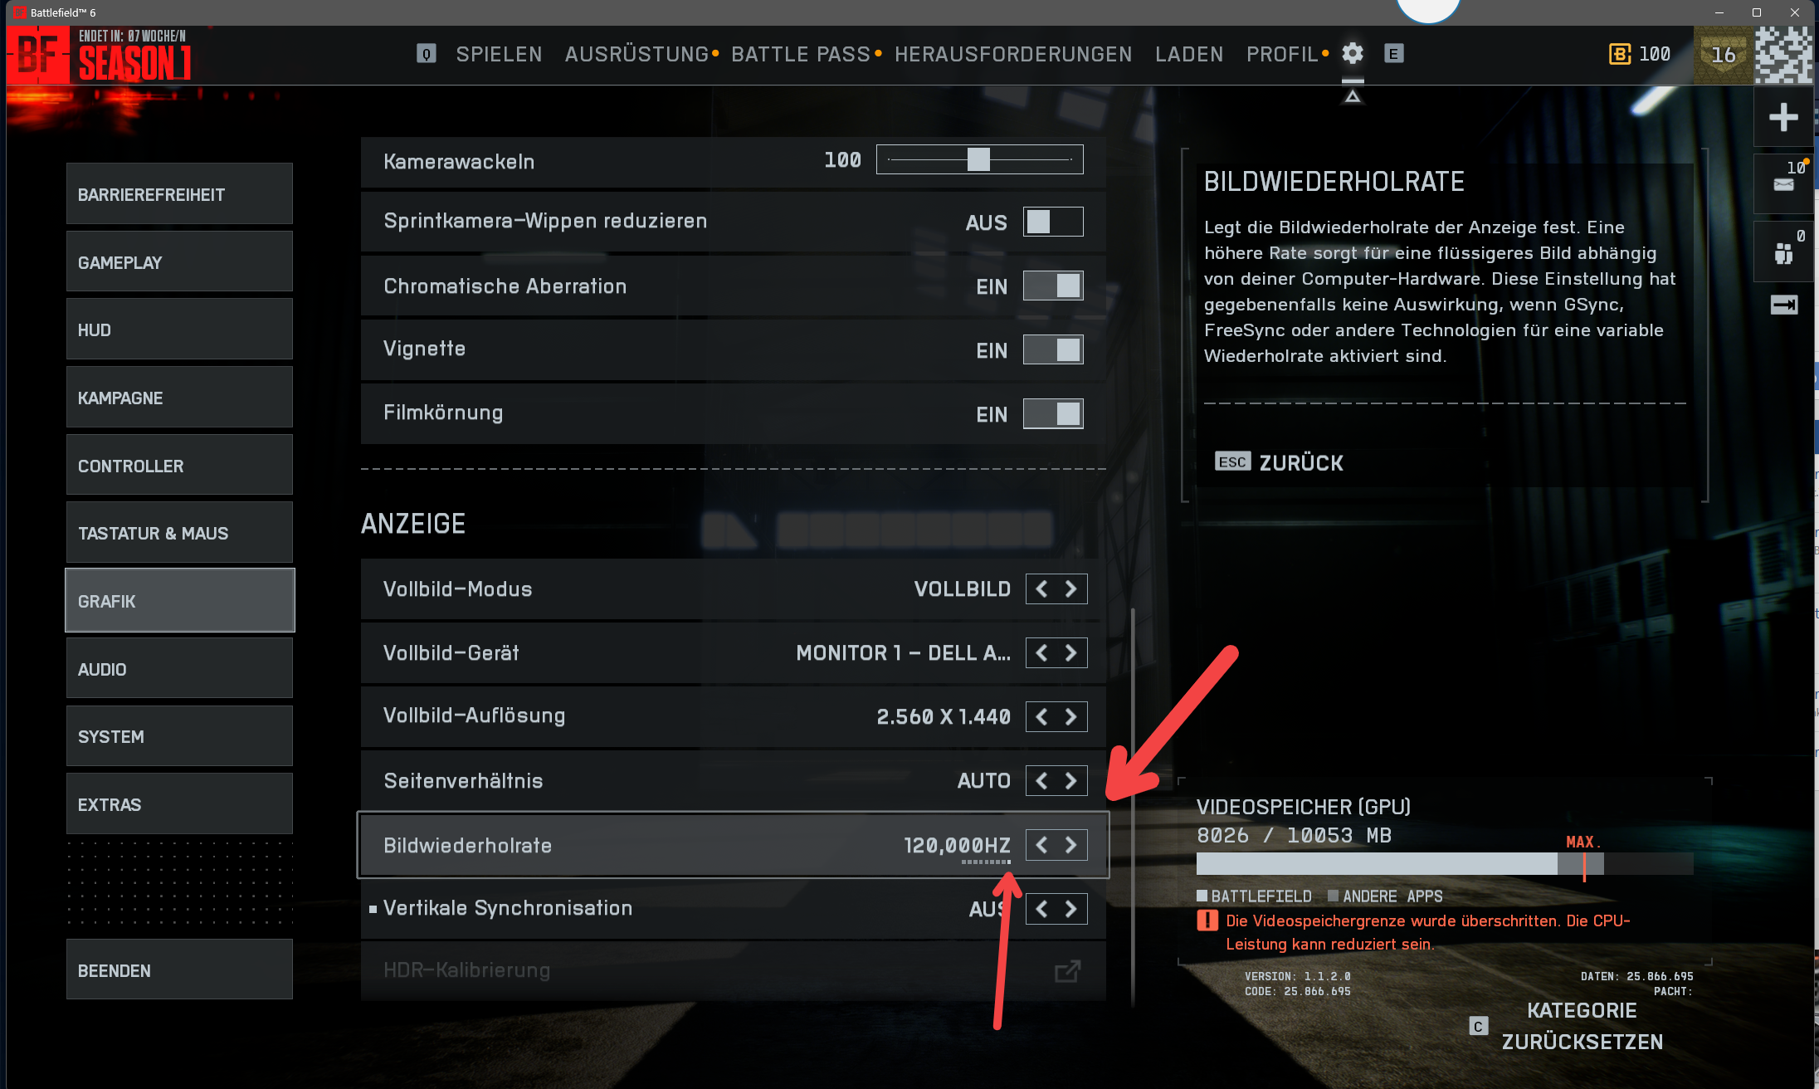The image size is (1819, 1089).
Task: Open the squad members icon
Action: (x=1783, y=253)
